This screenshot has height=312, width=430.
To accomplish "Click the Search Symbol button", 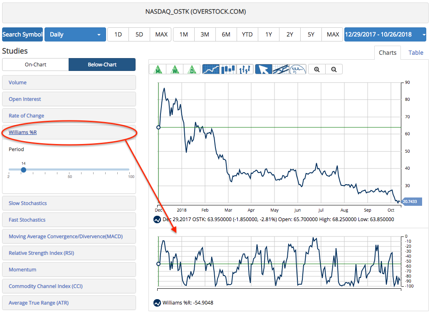I will [22, 34].
